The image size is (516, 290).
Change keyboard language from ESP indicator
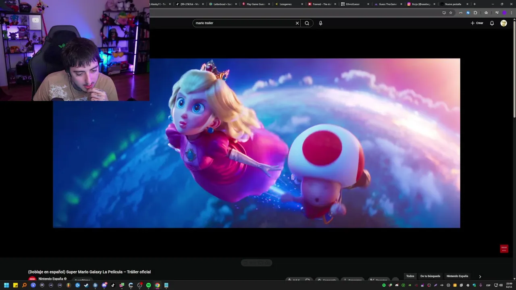[488, 285]
